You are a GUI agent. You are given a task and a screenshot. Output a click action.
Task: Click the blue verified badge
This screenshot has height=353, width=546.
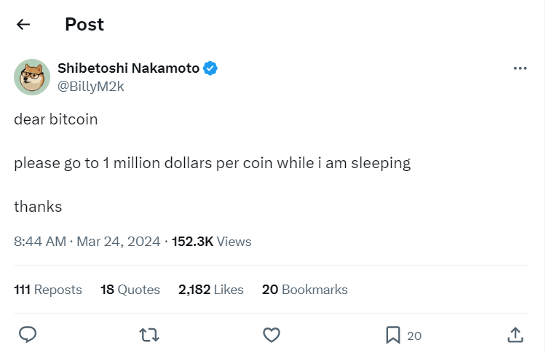pyautogui.click(x=210, y=68)
